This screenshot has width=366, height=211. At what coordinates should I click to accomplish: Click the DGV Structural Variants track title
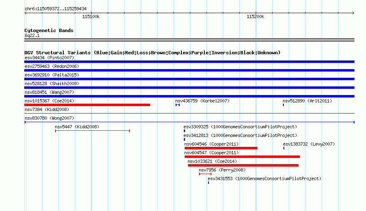[153, 53]
